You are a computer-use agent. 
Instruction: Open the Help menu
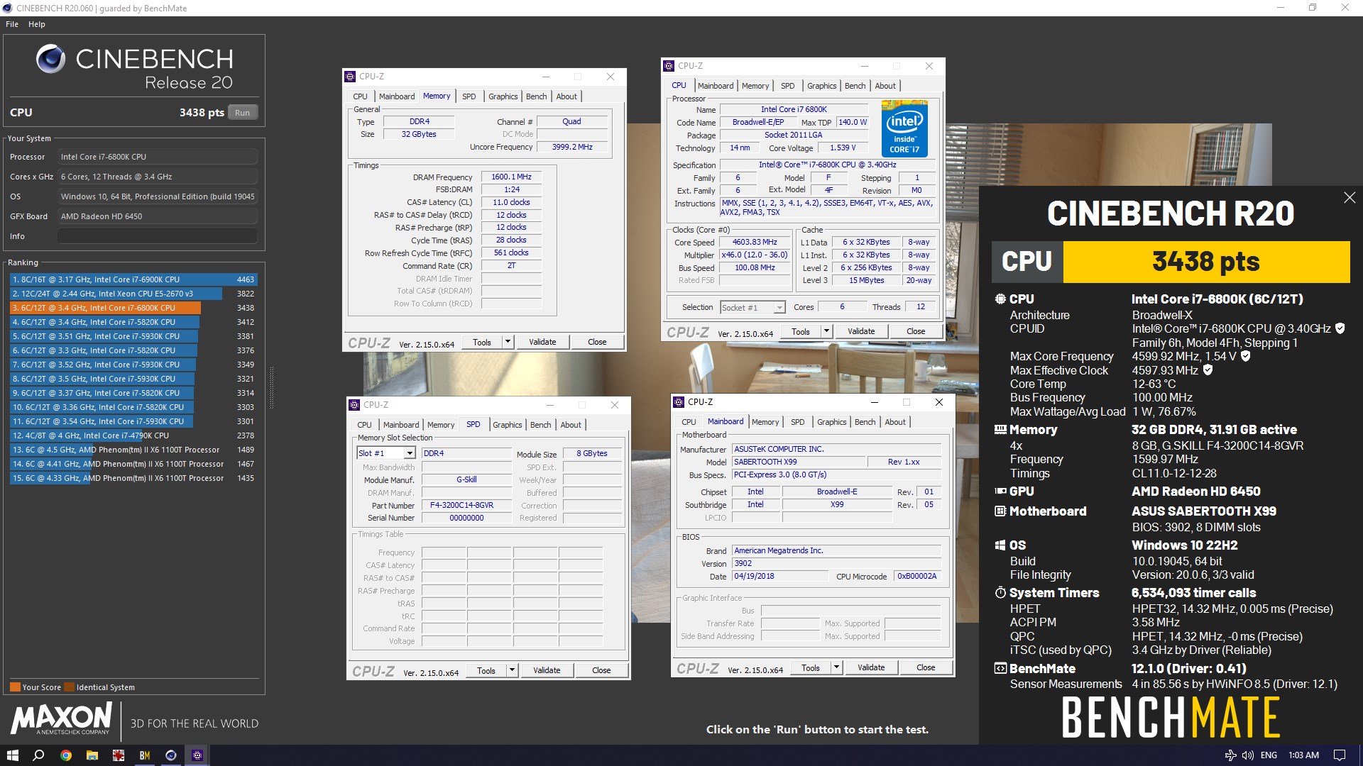(37, 24)
